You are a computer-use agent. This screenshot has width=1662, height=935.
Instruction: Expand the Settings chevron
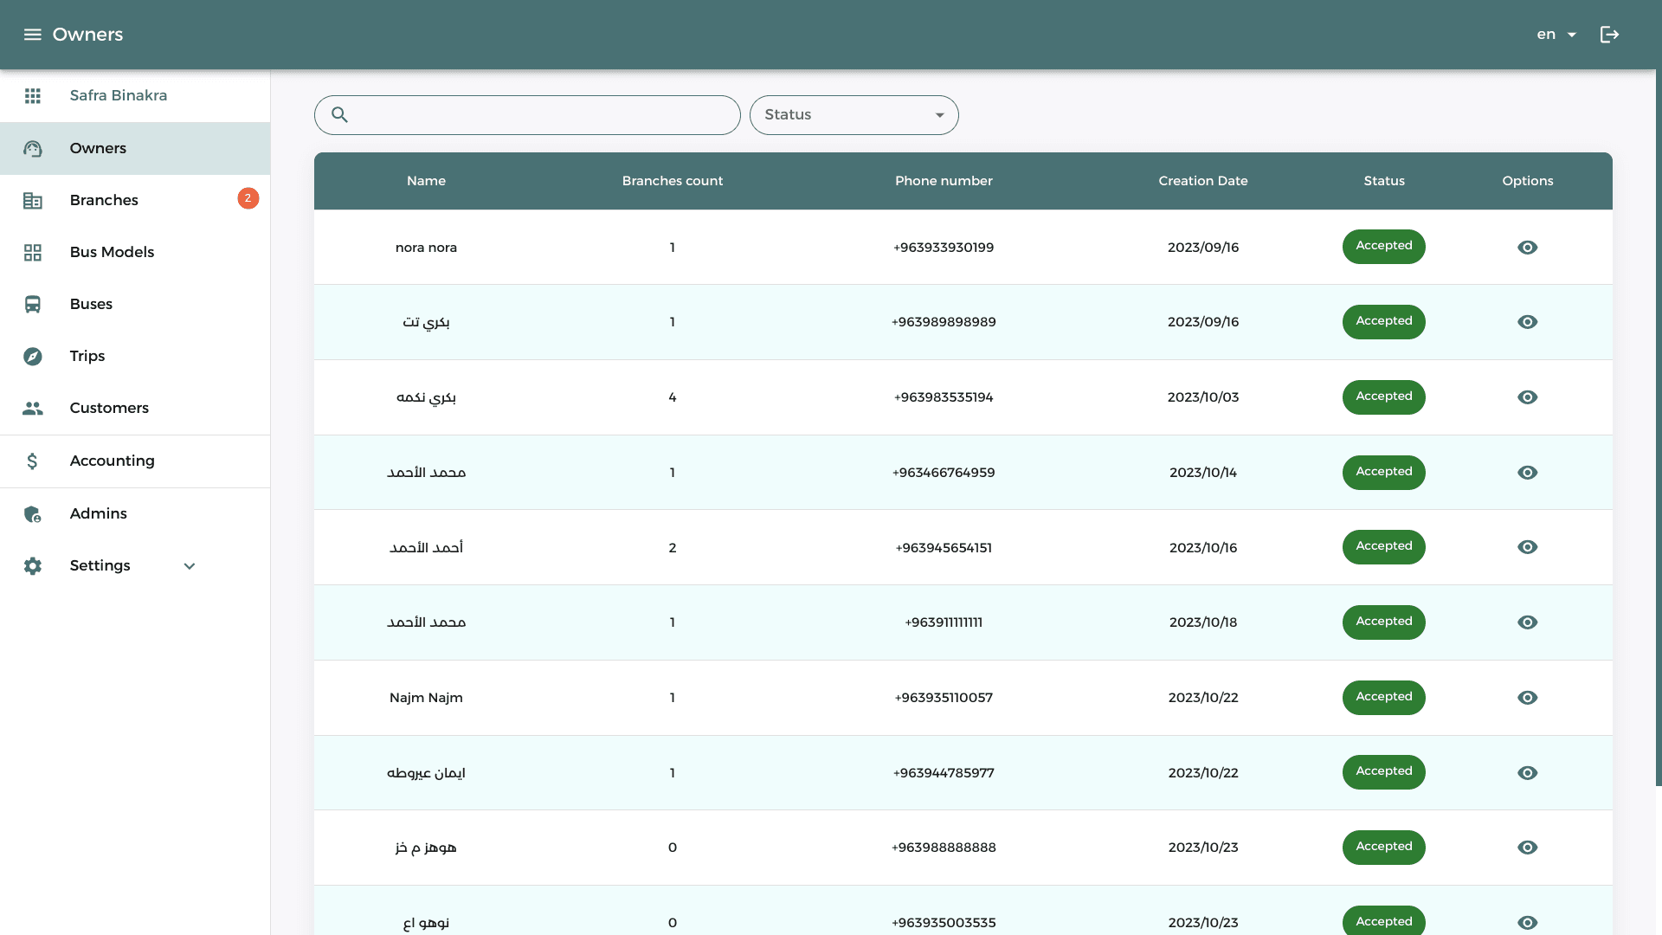(x=190, y=566)
